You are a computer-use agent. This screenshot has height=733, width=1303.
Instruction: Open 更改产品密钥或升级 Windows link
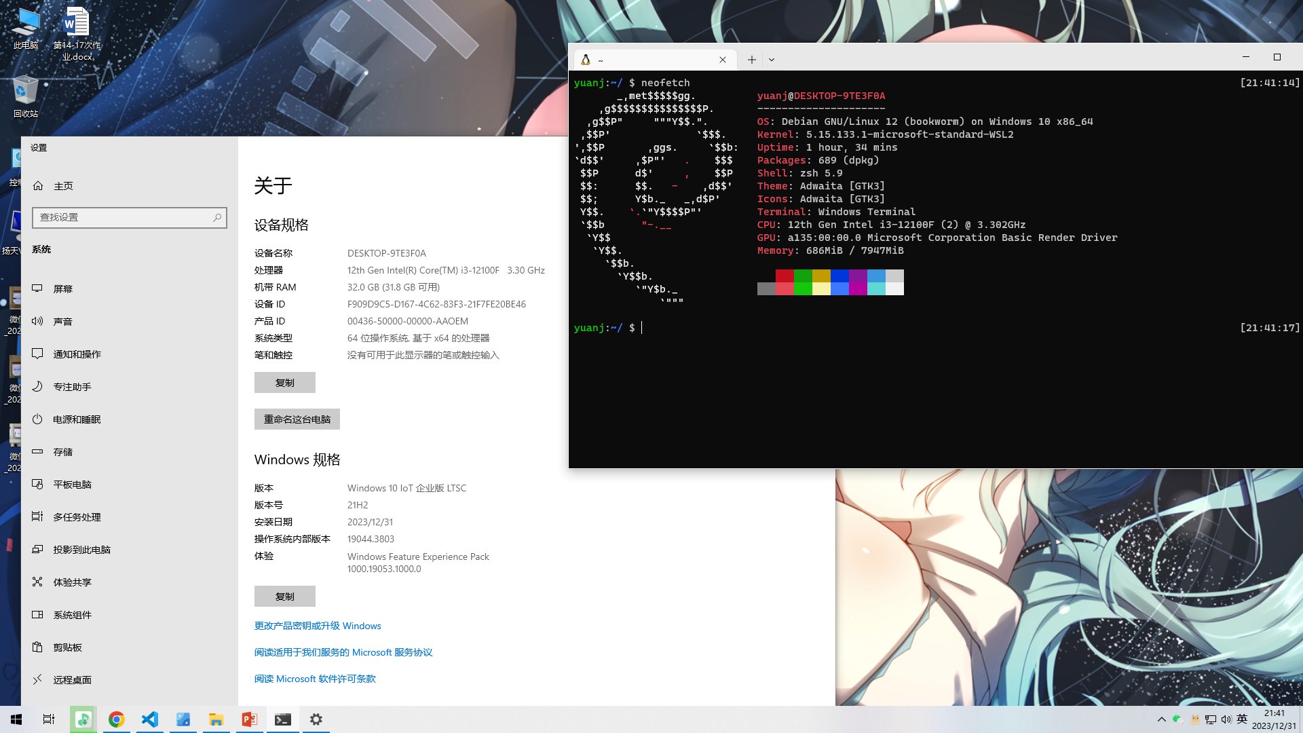click(x=318, y=626)
